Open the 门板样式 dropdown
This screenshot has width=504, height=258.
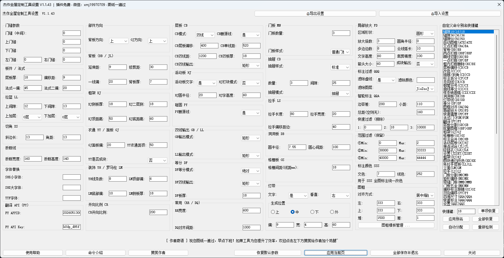[x=341, y=52]
